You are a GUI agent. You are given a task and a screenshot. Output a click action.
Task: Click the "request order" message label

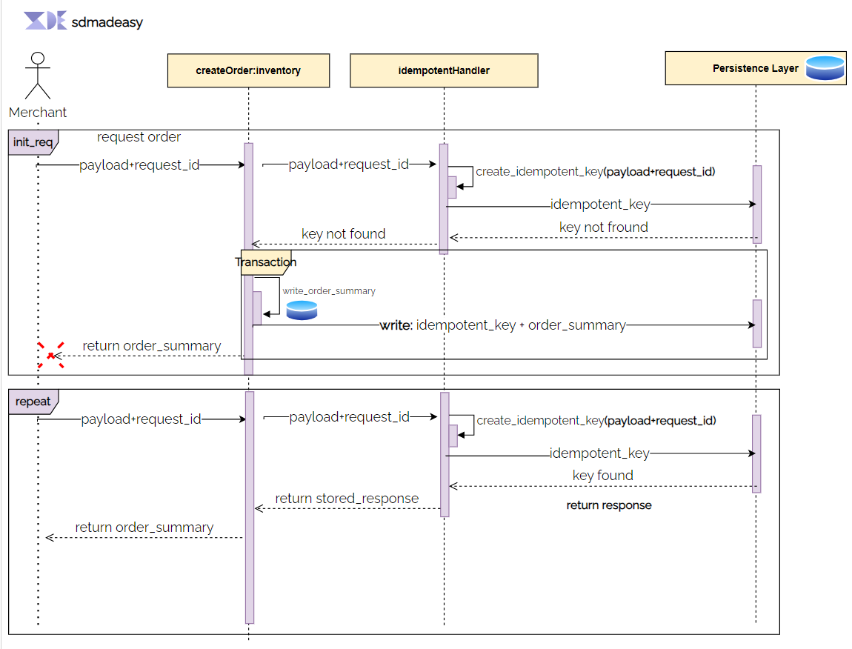point(139,137)
